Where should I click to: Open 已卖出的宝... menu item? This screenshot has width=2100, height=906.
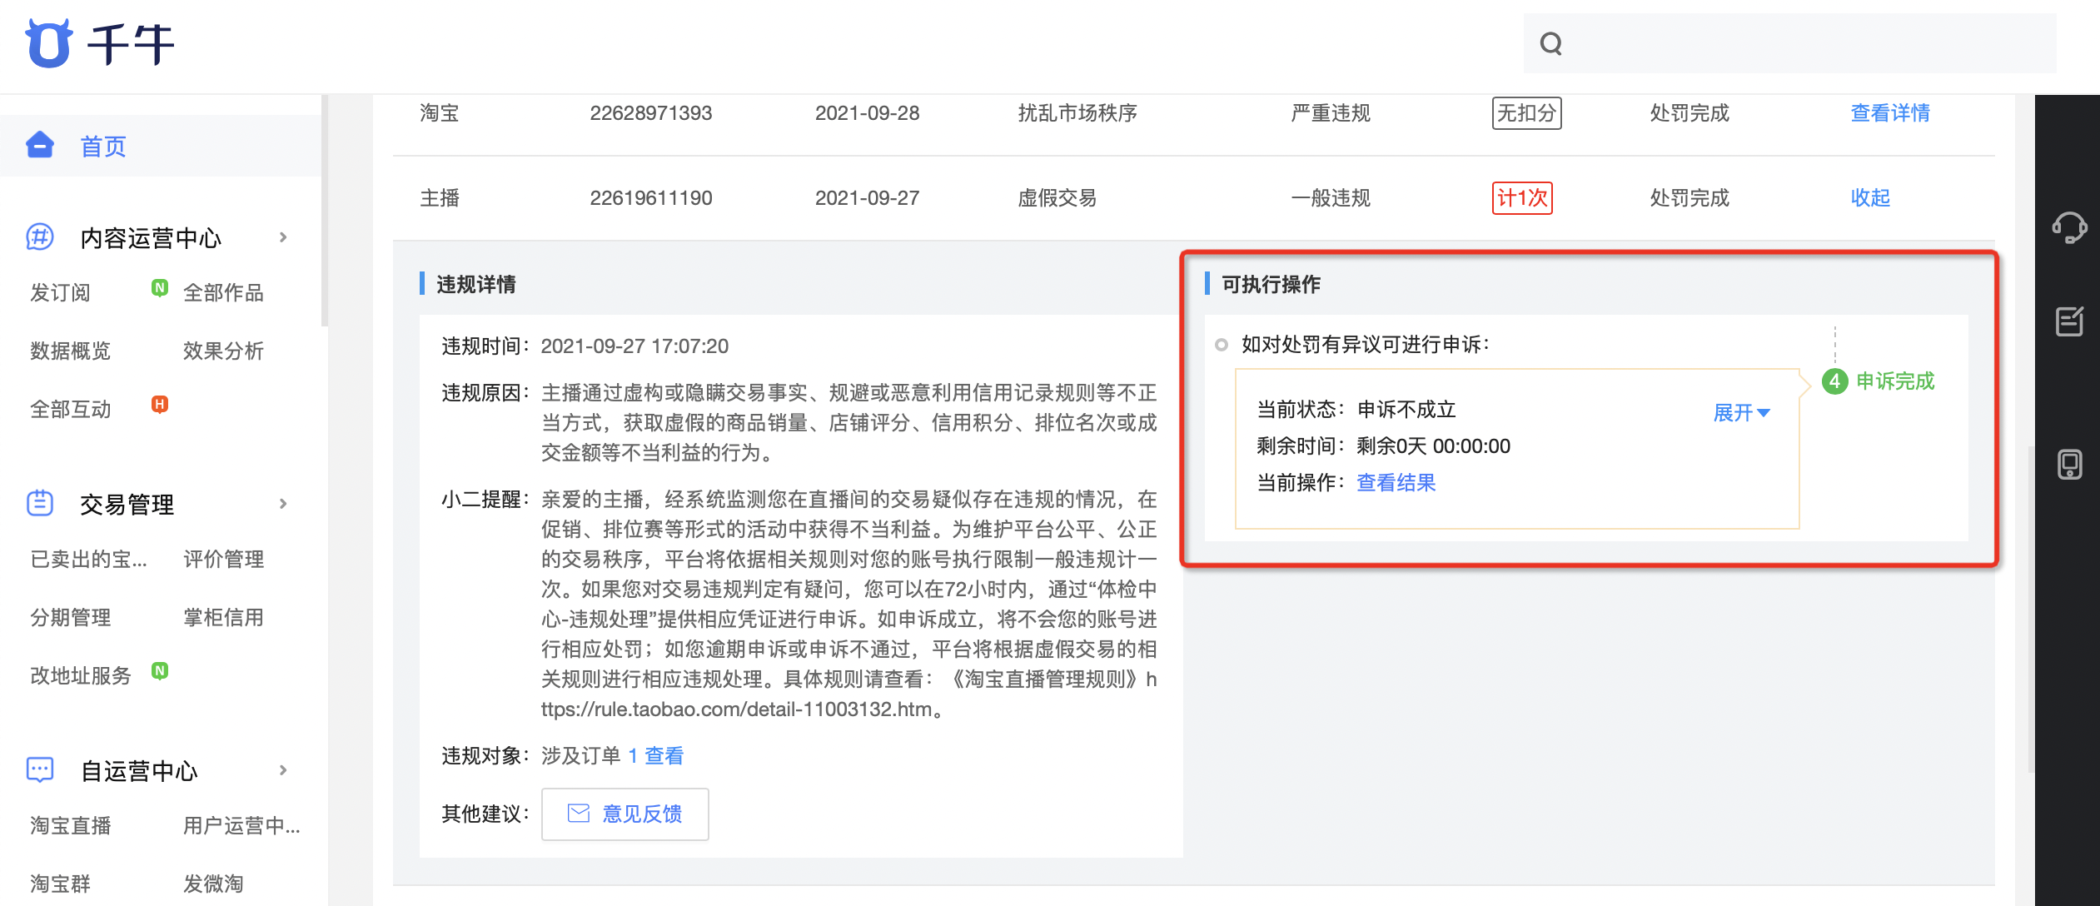(88, 560)
